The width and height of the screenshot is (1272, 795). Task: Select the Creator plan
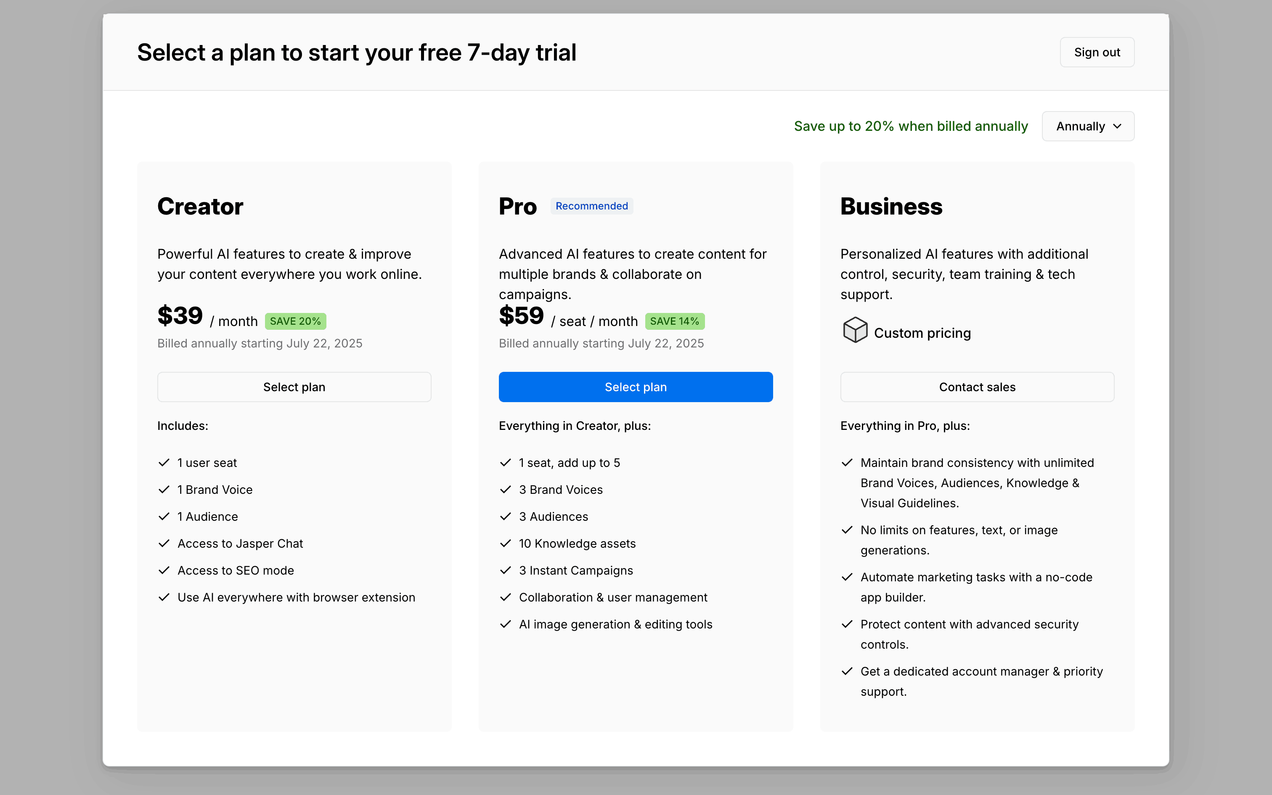click(294, 387)
